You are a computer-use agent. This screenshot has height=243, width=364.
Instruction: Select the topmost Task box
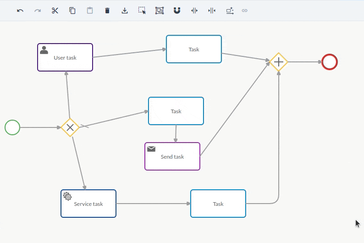click(x=194, y=49)
